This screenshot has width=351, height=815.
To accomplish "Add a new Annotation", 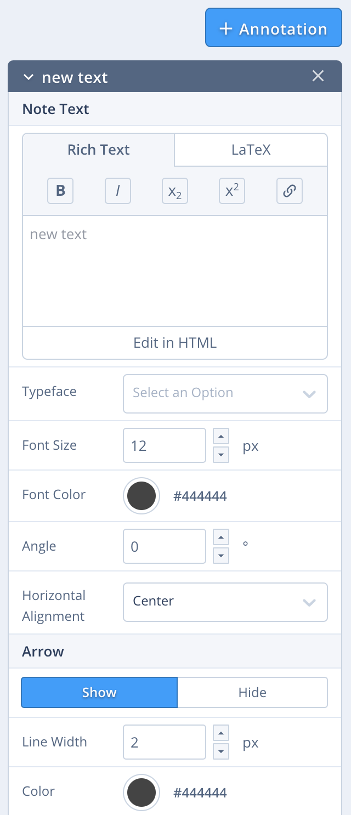I will (273, 27).
